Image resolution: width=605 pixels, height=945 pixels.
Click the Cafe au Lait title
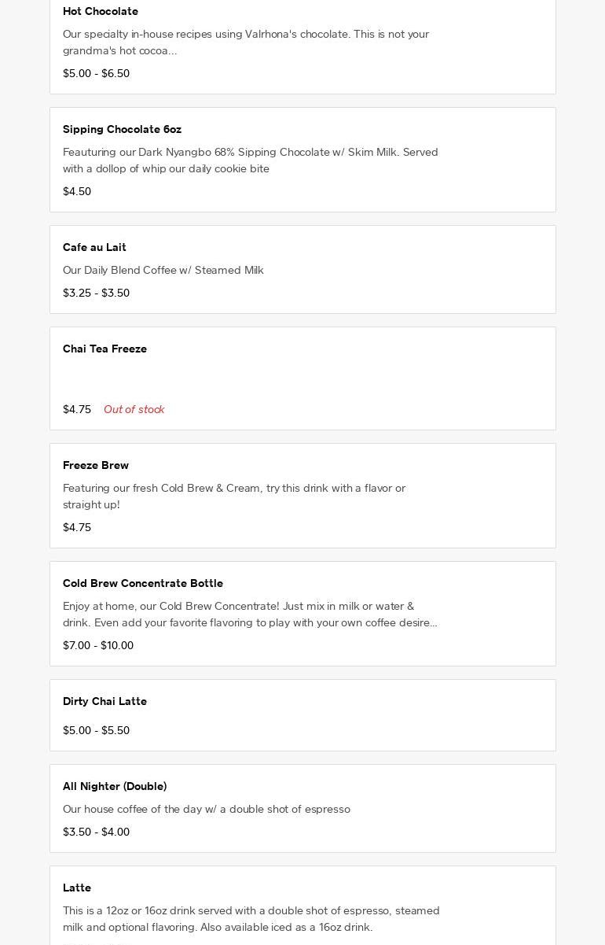(94, 248)
